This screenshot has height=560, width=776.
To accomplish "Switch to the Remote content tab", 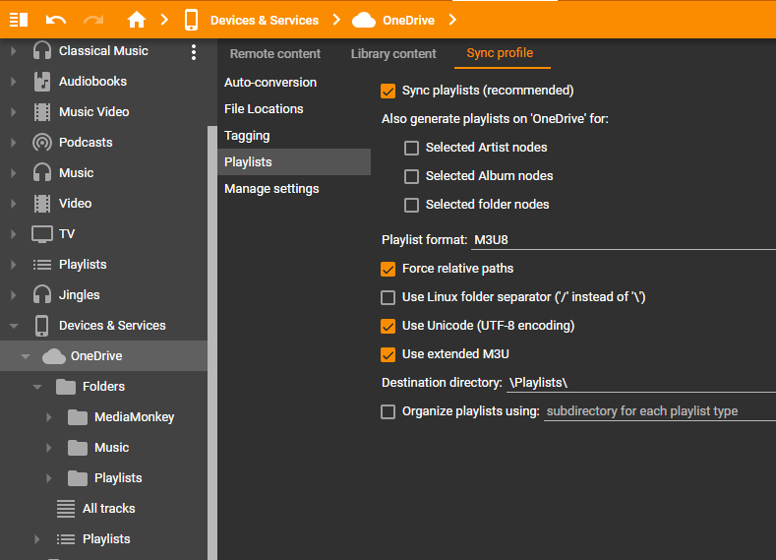I will coord(275,53).
